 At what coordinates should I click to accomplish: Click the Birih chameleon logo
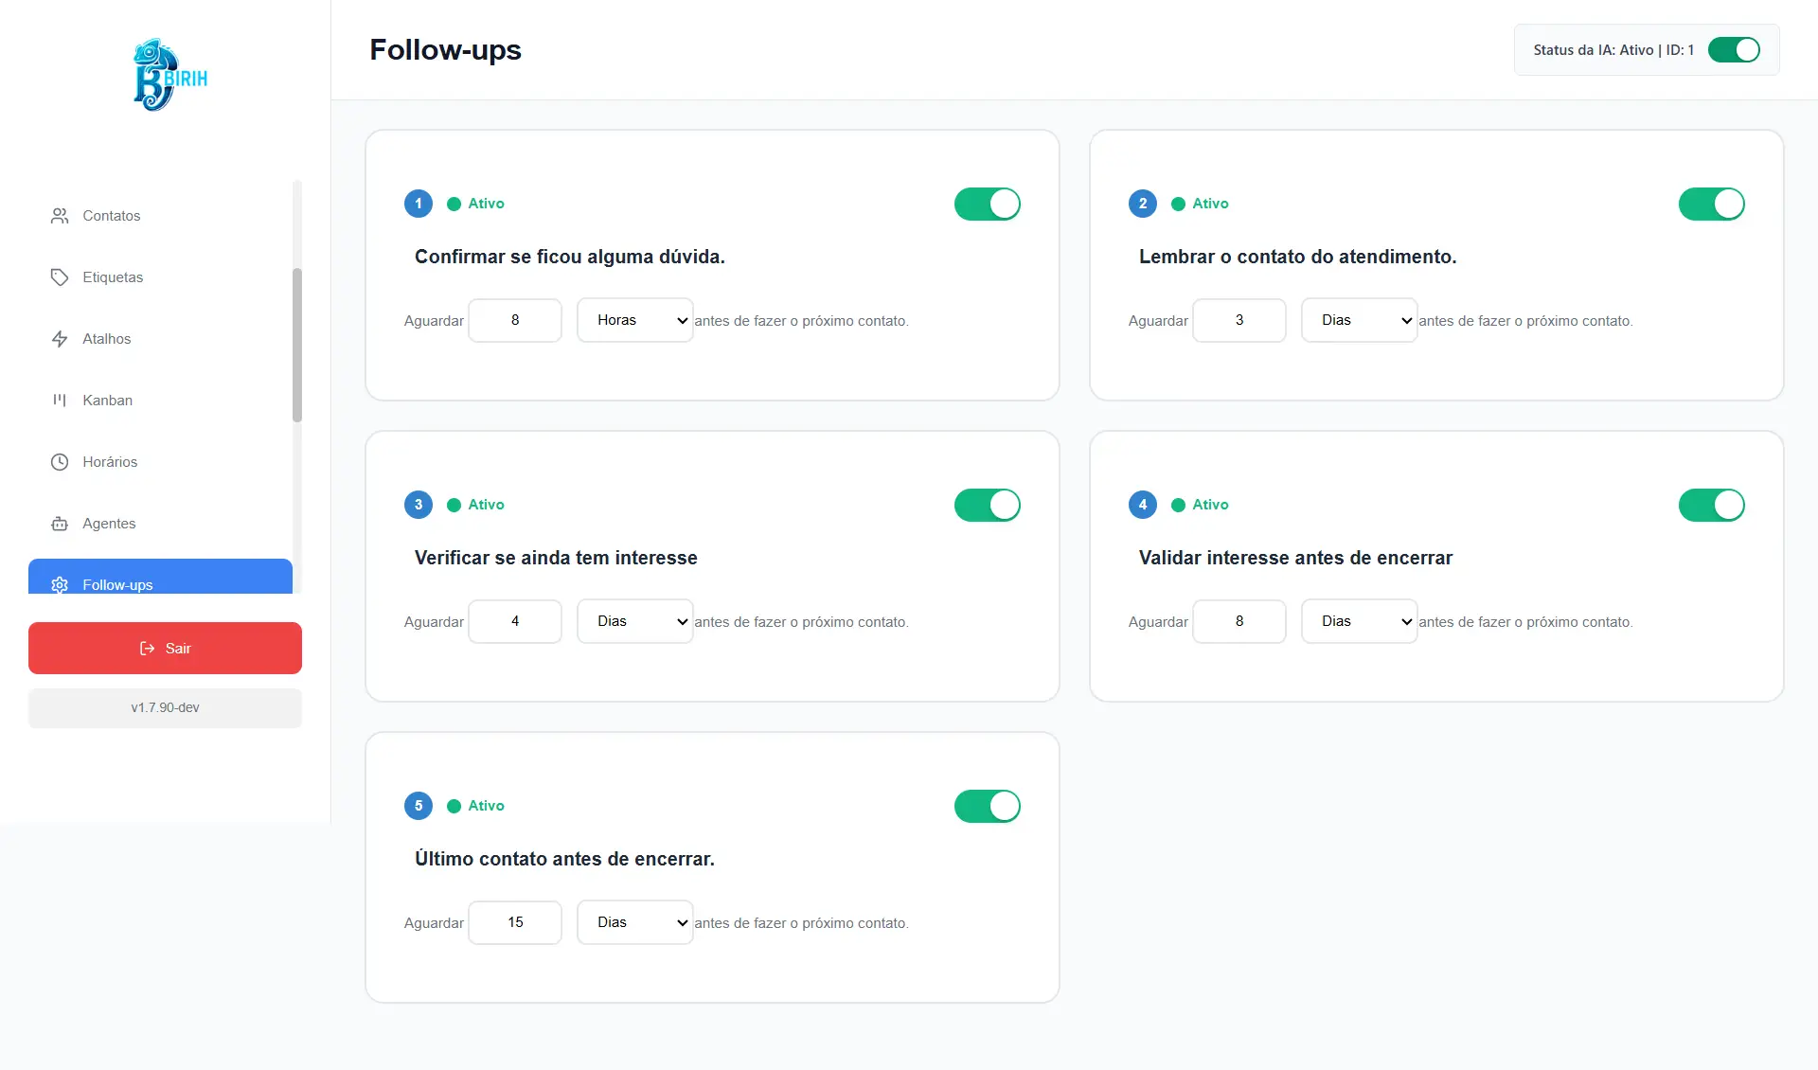point(169,75)
